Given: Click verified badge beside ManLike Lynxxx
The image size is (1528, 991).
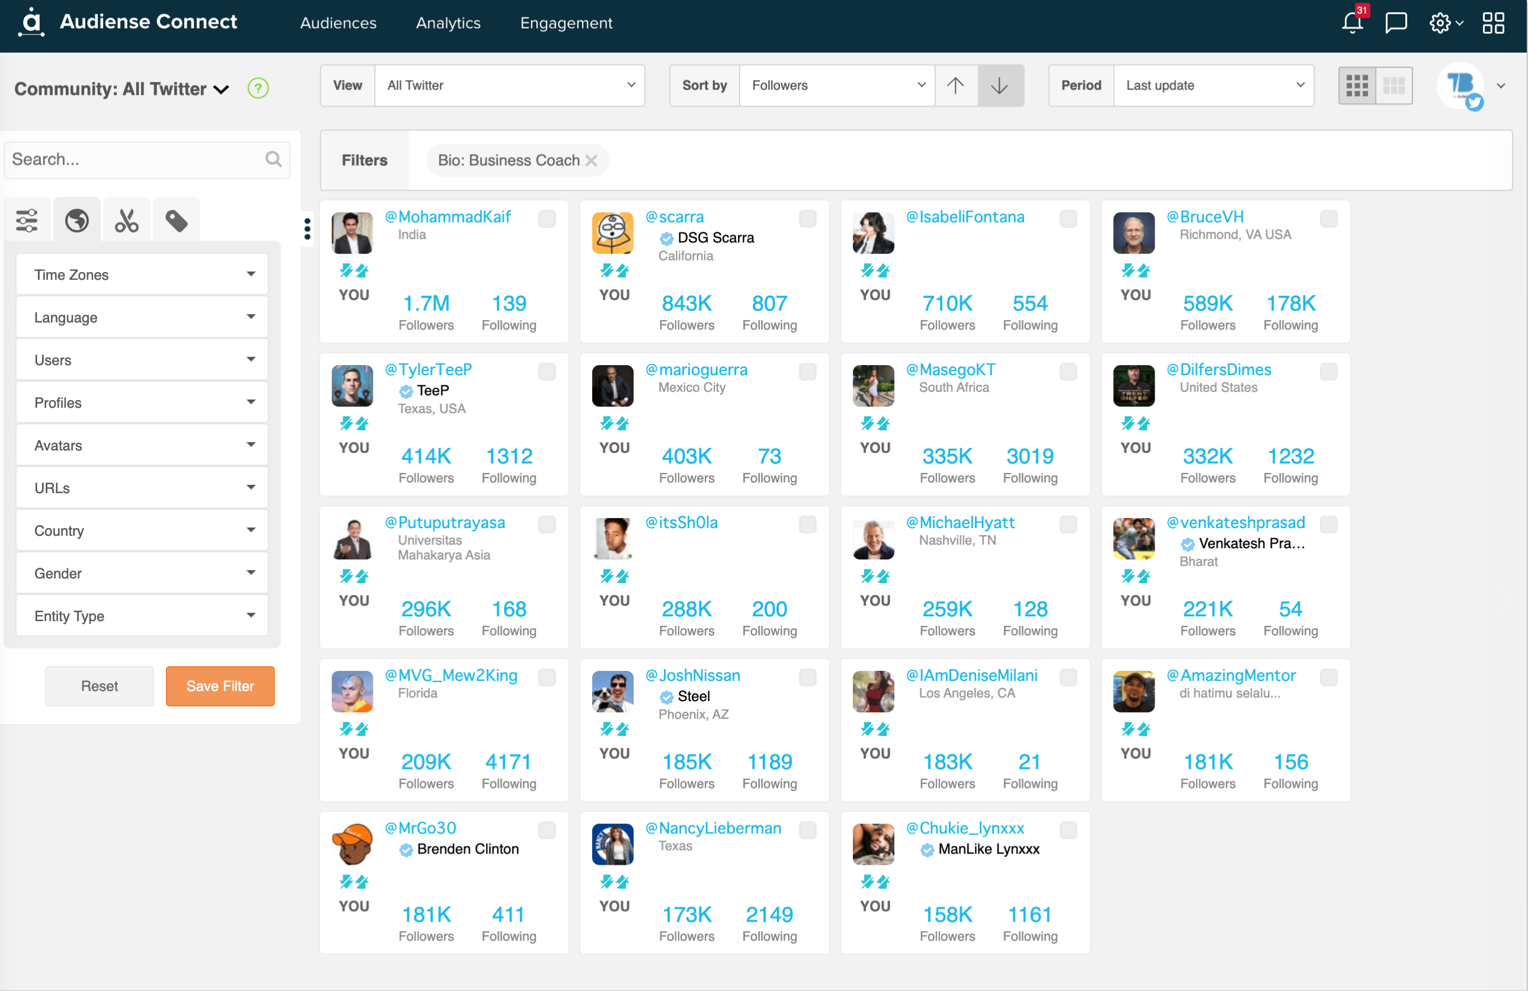Looking at the screenshot, I should tap(928, 850).
